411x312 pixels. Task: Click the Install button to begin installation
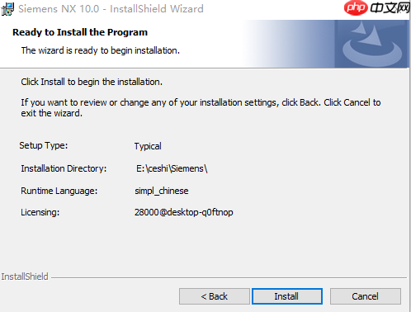(287, 296)
